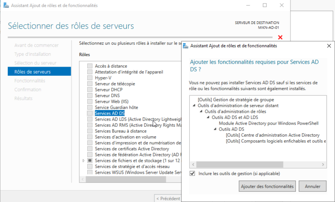
Task: Click the Précédent button
Action: tap(167, 199)
